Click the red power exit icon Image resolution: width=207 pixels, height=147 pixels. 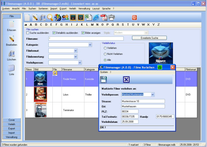coord(134,18)
